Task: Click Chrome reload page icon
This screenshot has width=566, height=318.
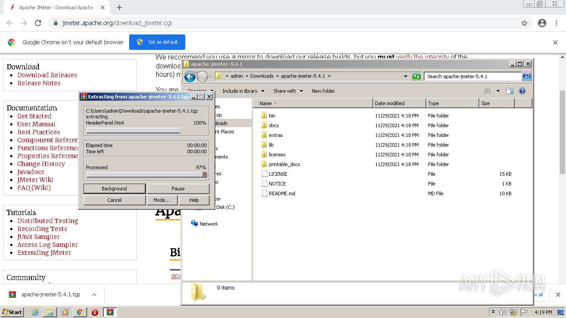Action: (x=38, y=23)
